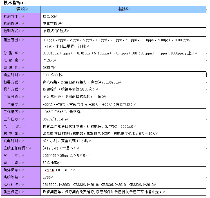Click the ±3%FS value

coord(49,60)
